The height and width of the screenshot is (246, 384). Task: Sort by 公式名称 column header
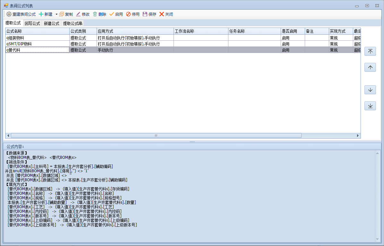tap(37, 31)
